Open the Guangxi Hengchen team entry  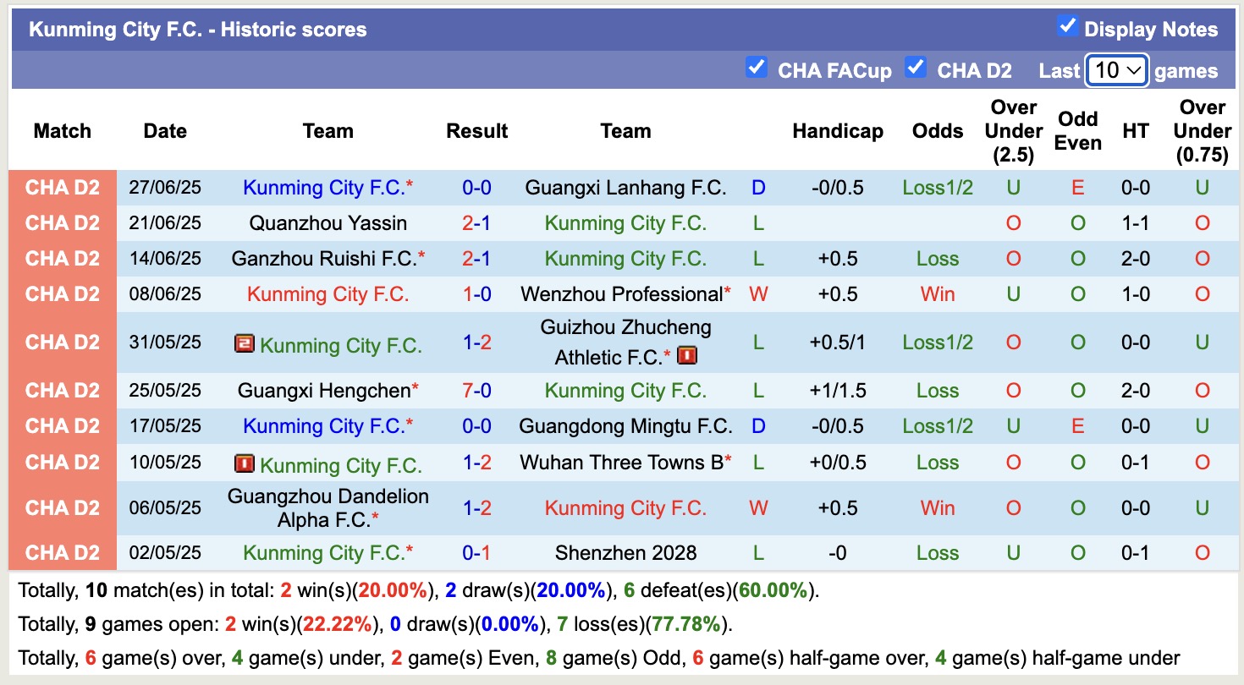pyautogui.click(x=328, y=390)
